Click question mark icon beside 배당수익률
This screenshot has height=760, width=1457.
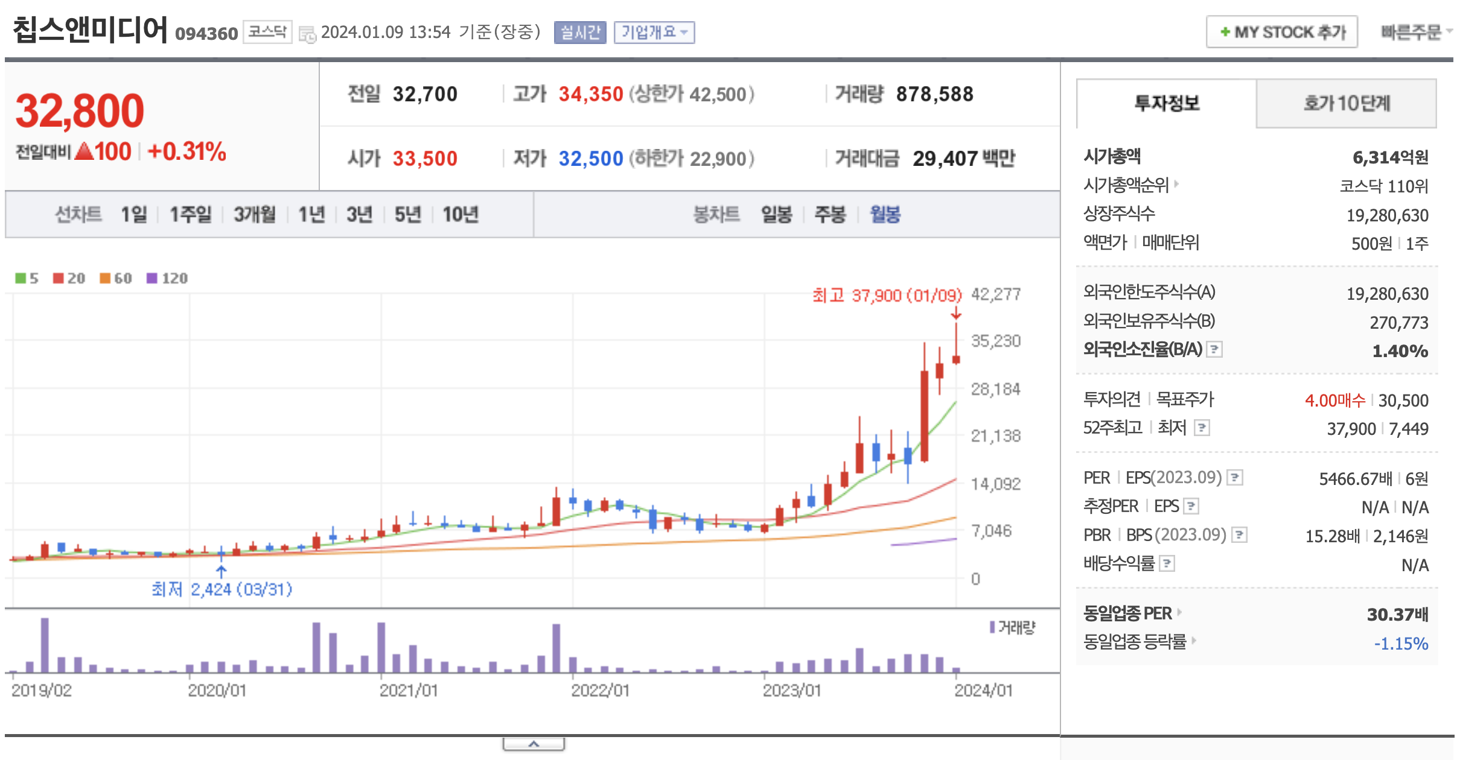point(1167,564)
